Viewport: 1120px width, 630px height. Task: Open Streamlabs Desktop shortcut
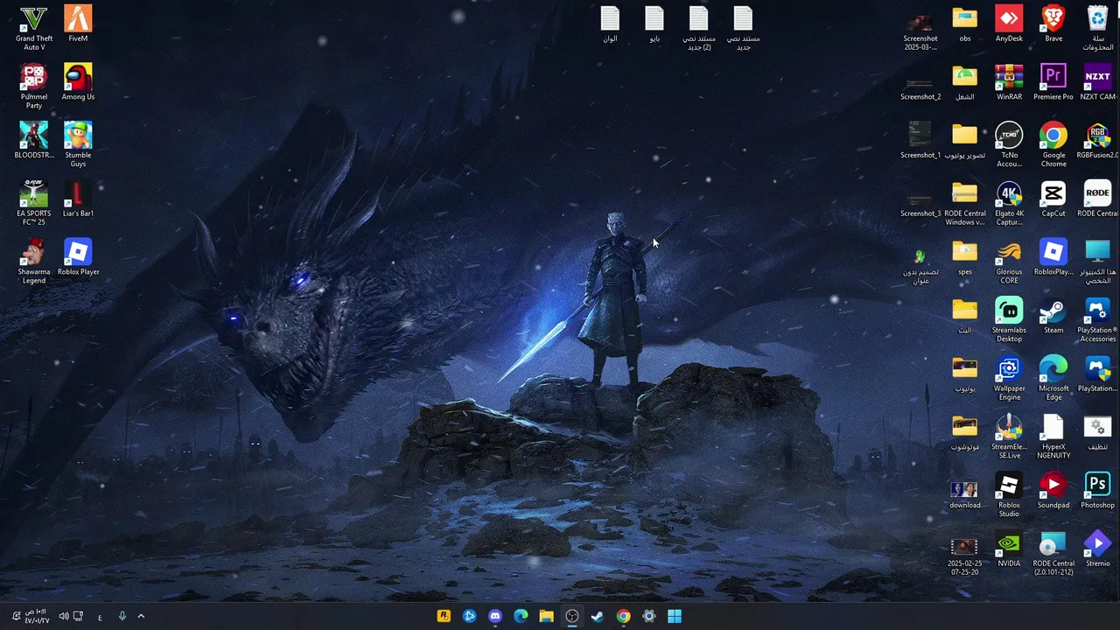1009,319
